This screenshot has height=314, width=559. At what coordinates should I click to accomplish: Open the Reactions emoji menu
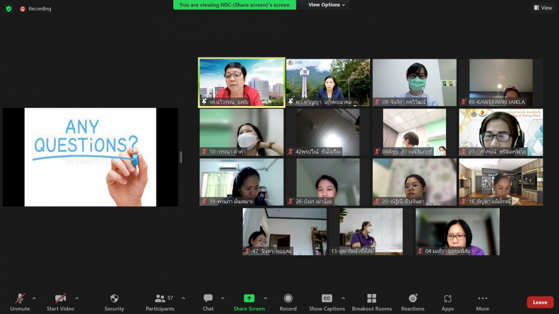coord(413,299)
